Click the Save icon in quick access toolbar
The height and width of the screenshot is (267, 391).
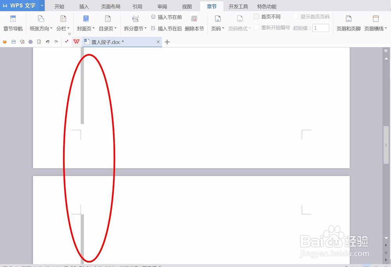14,41
